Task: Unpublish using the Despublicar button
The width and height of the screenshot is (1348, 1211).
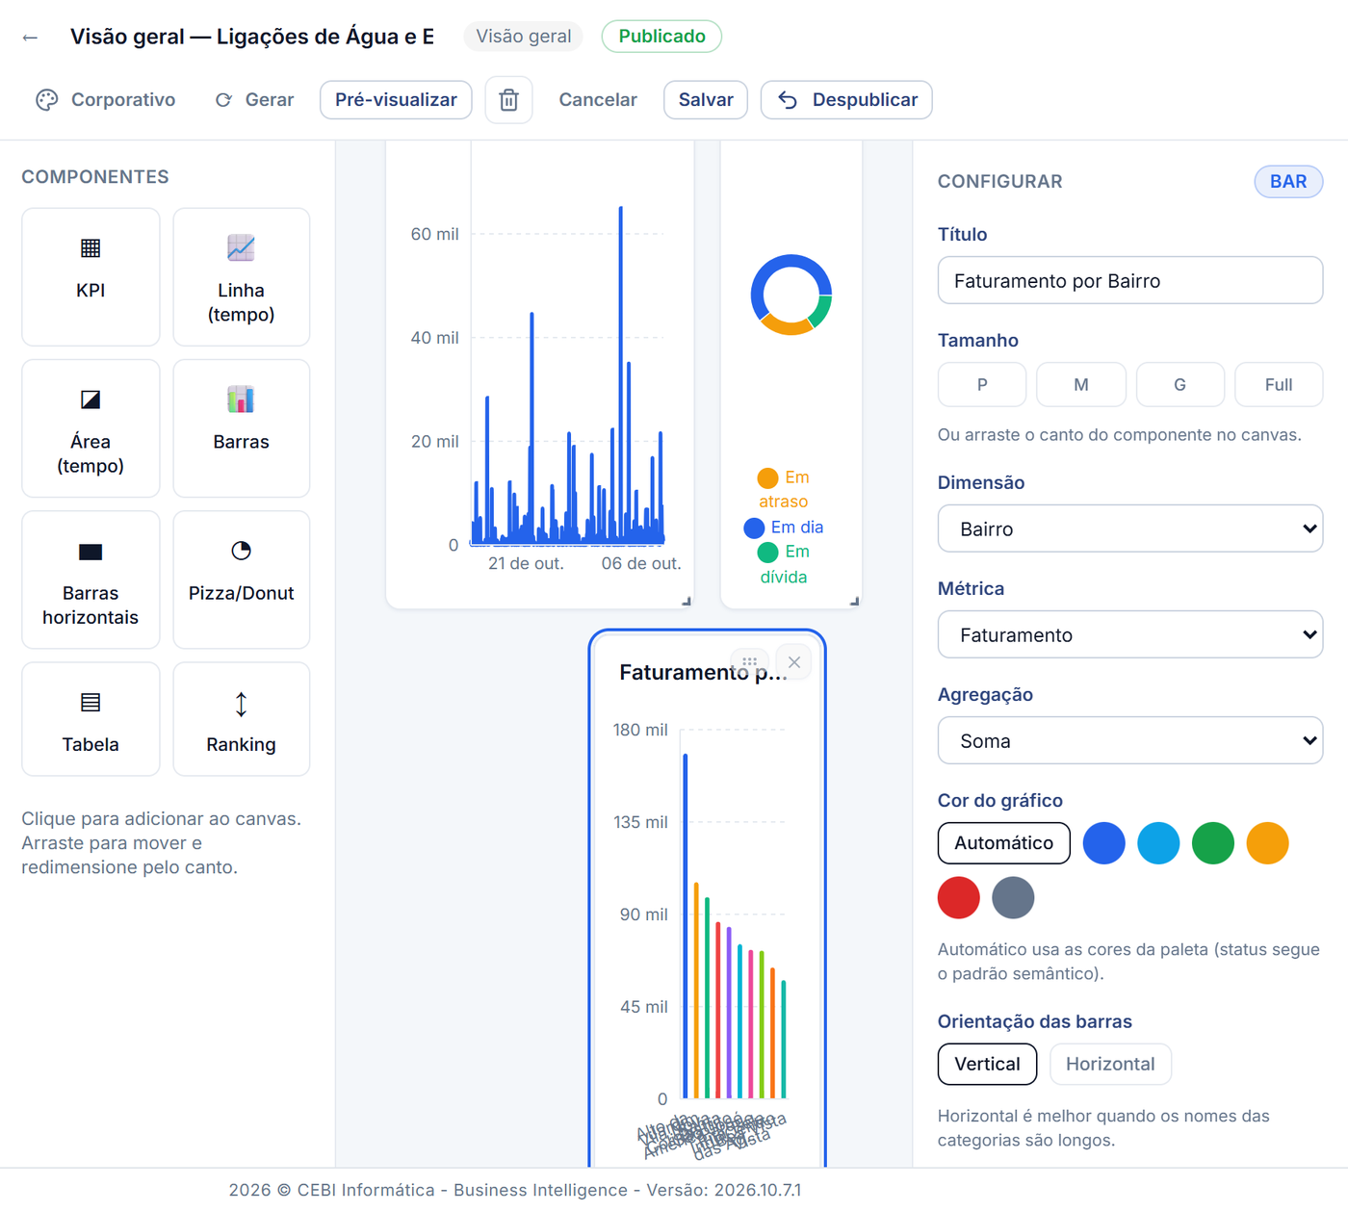Action: [x=846, y=100]
